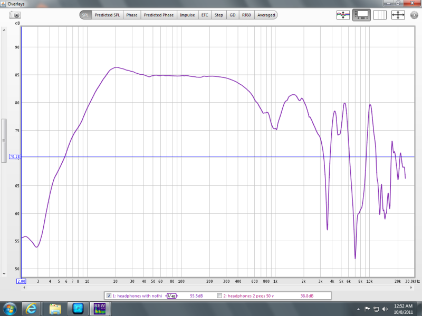The width and height of the screenshot is (422, 316).
Task: Click the graph limits grid icon
Action: (380, 15)
